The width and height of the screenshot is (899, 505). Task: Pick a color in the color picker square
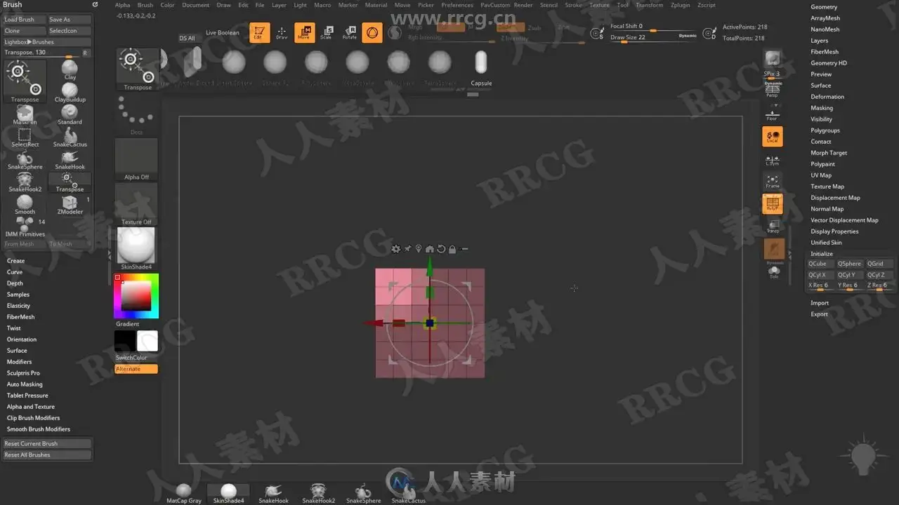pos(136,296)
